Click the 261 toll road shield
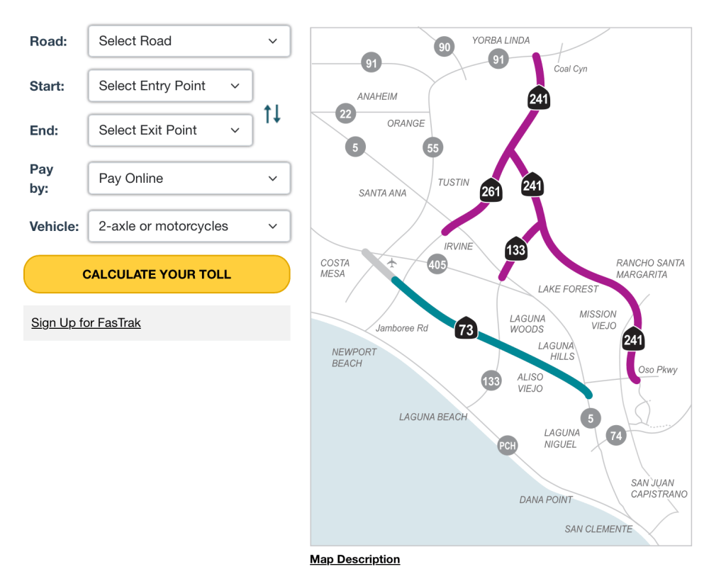Screen dimensions: 726x586 tap(490, 191)
